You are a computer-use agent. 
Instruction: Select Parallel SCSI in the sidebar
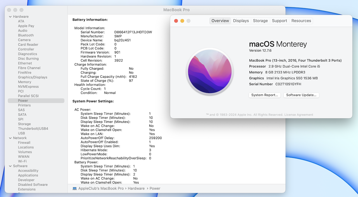[x=28, y=96]
